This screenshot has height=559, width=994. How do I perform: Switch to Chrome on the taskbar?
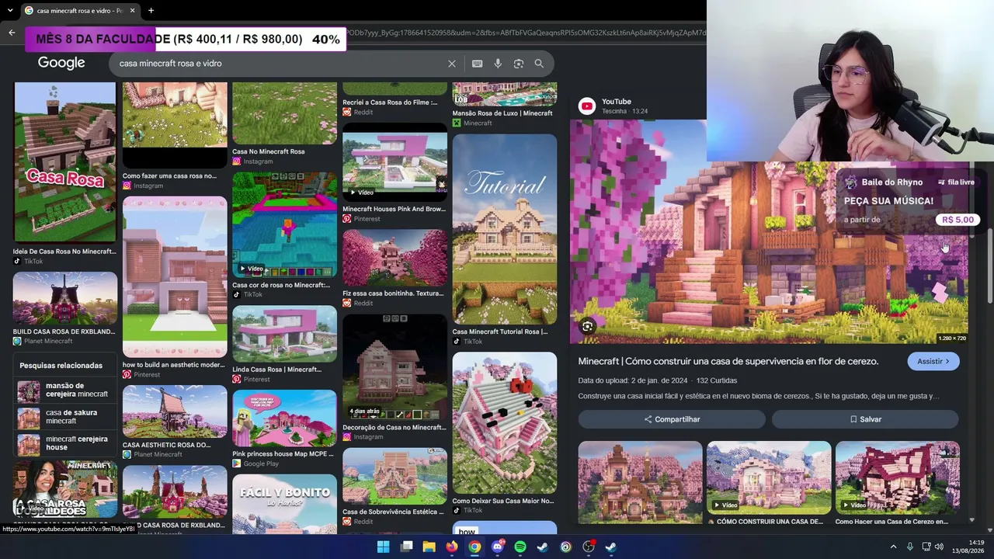point(474,547)
